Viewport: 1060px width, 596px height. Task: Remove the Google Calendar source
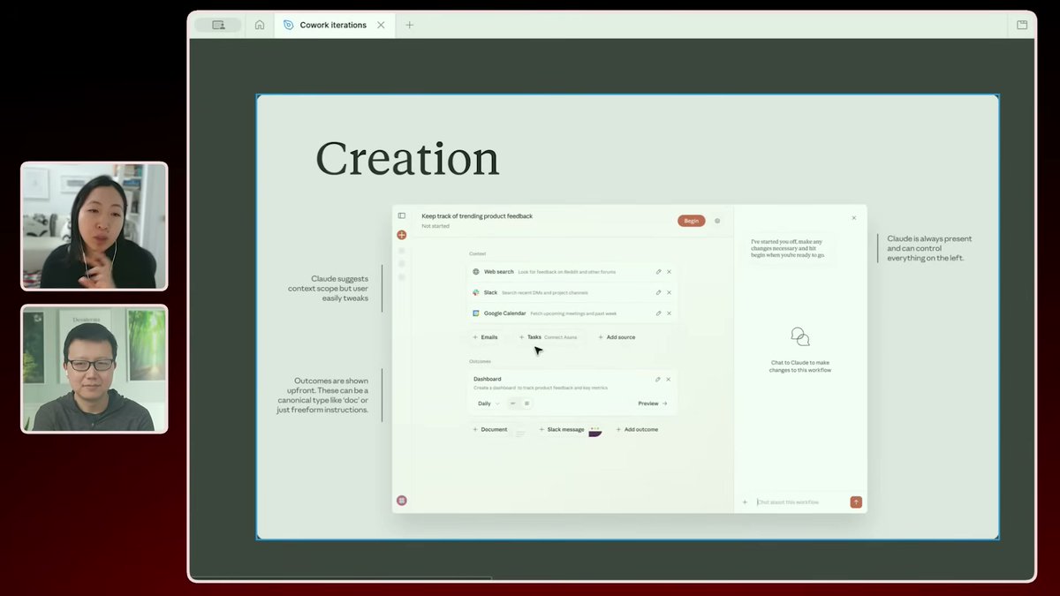pos(669,313)
